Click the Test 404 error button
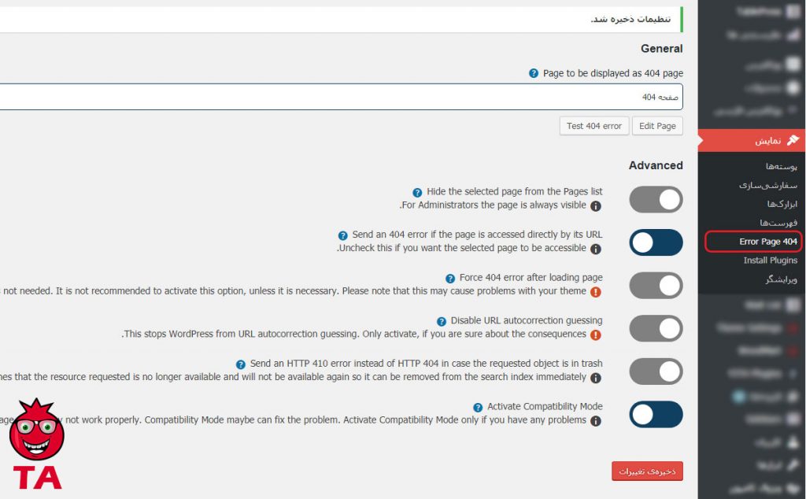806x499 pixels. point(593,126)
